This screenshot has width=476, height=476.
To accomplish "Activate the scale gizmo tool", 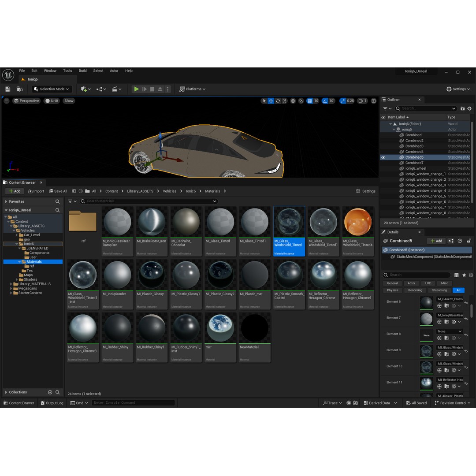I will 284,101.
